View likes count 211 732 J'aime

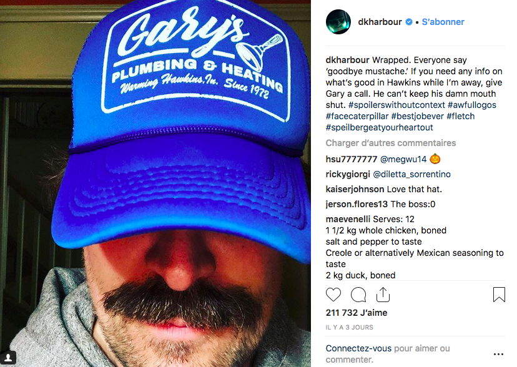point(357,313)
